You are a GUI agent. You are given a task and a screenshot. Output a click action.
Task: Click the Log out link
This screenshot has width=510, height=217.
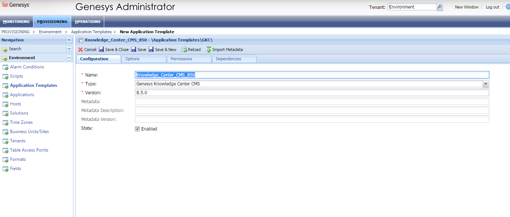coord(492,7)
